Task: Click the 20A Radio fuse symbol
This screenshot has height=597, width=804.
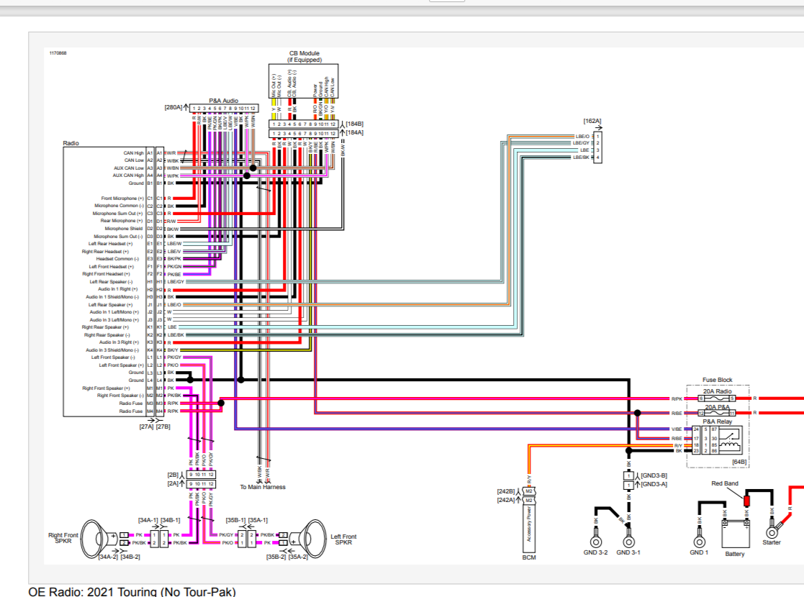Action: (x=718, y=398)
